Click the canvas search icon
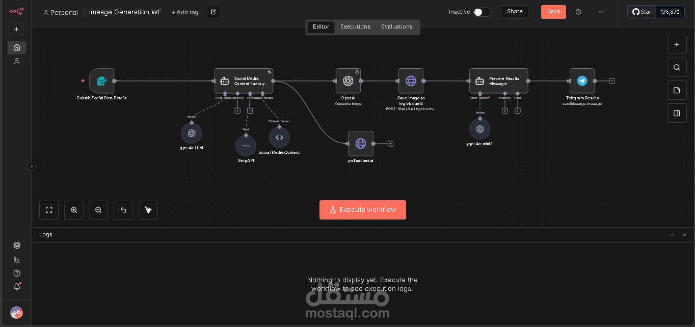Viewport: 695px width, 327px height. [677, 67]
